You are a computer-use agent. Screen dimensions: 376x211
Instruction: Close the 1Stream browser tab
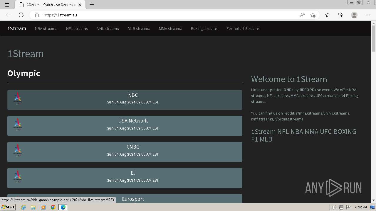click(80, 5)
